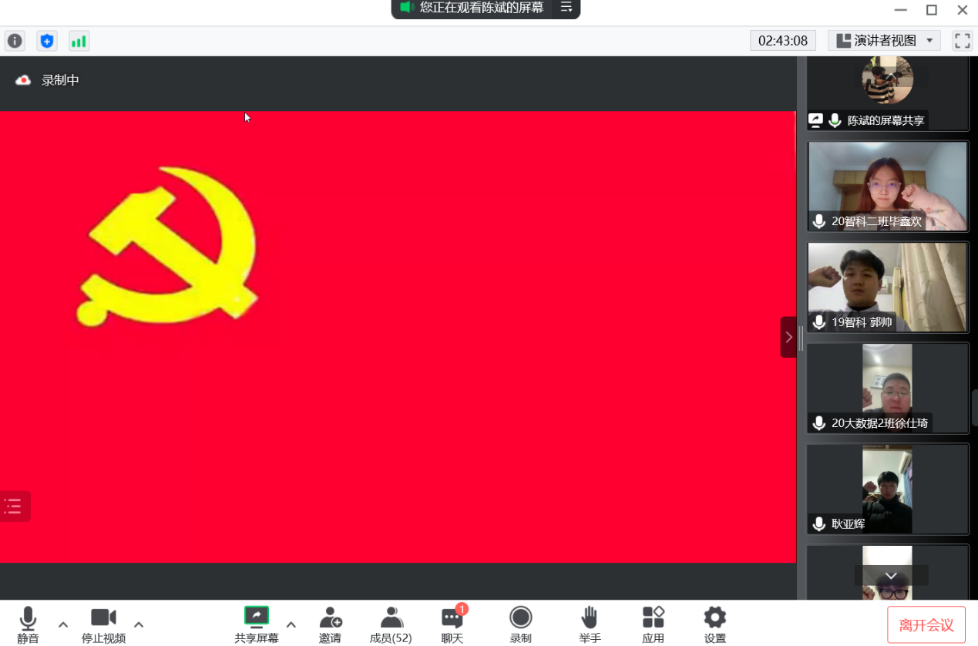Open the apps (应用) panel
The height and width of the screenshot is (646, 978).
point(653,624)
